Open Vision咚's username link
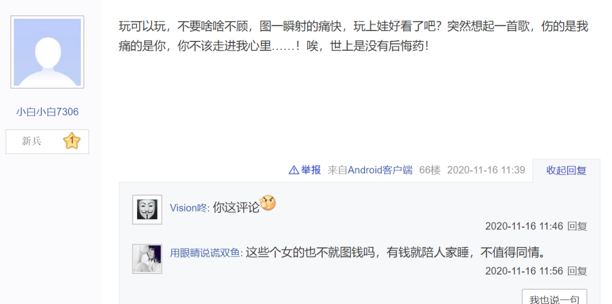The height and width of the screenshot is (304, 612). (190, 208)
